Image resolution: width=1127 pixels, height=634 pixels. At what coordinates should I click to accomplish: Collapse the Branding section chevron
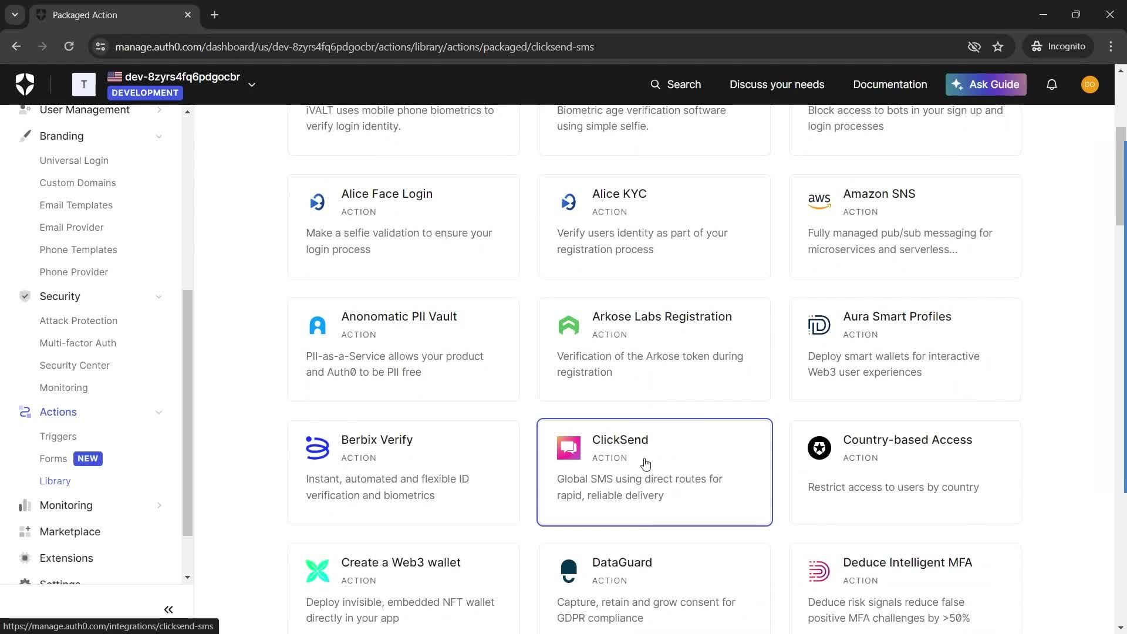coord(159,136)
